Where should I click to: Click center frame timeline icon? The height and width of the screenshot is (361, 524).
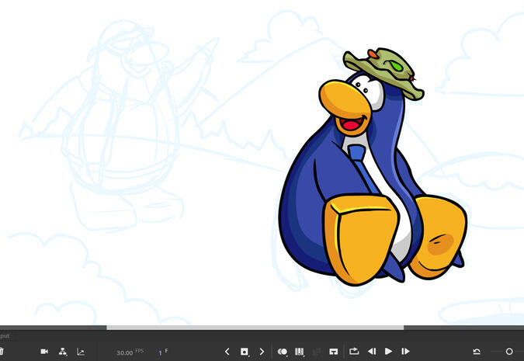334,352
